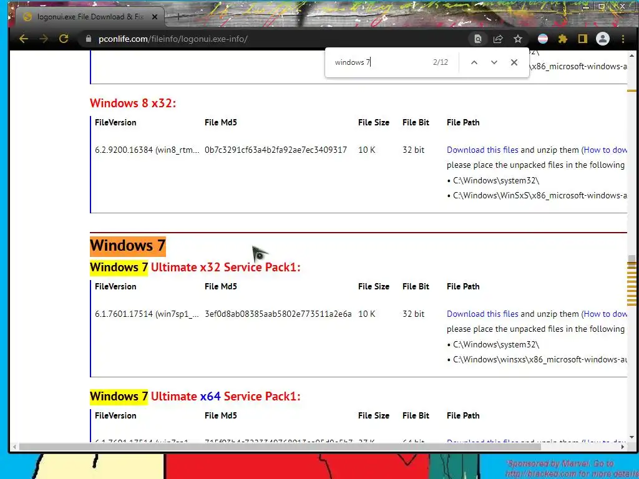This screenshot has width=639, height=479.
Task: Click '32 bit' value in Windows 8 row
Action: click(413, 150)
